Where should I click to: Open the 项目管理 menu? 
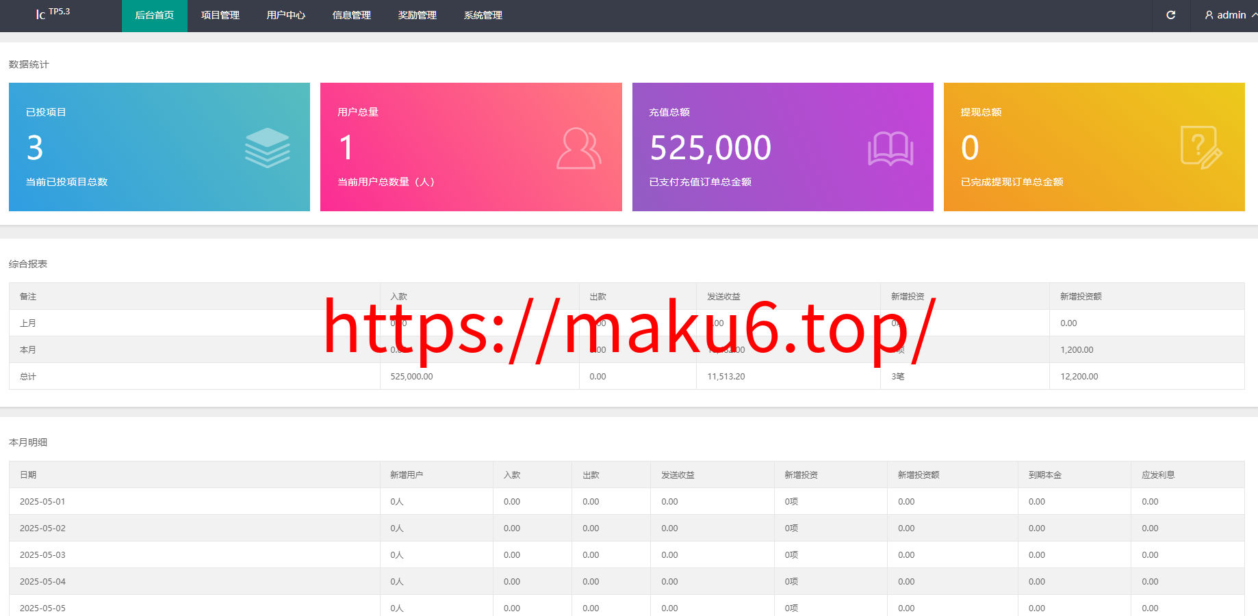point(220,16)
